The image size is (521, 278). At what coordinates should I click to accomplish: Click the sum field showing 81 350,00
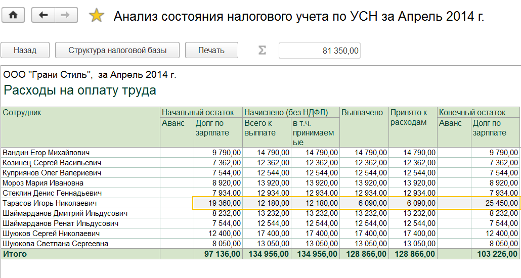(x=319, y=51)
